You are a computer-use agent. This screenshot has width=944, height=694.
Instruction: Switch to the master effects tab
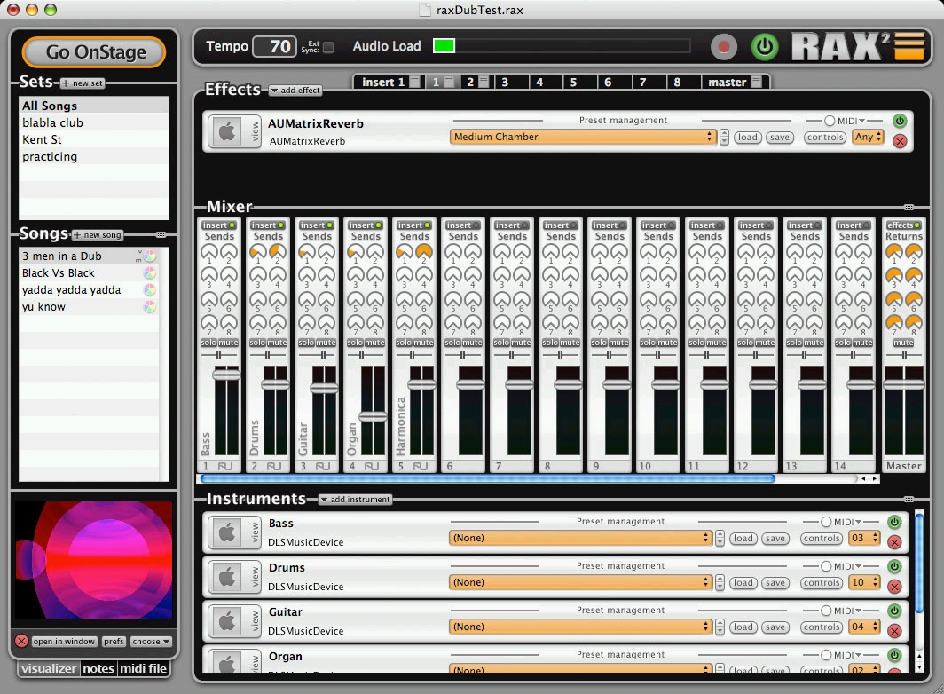(736, 82)
